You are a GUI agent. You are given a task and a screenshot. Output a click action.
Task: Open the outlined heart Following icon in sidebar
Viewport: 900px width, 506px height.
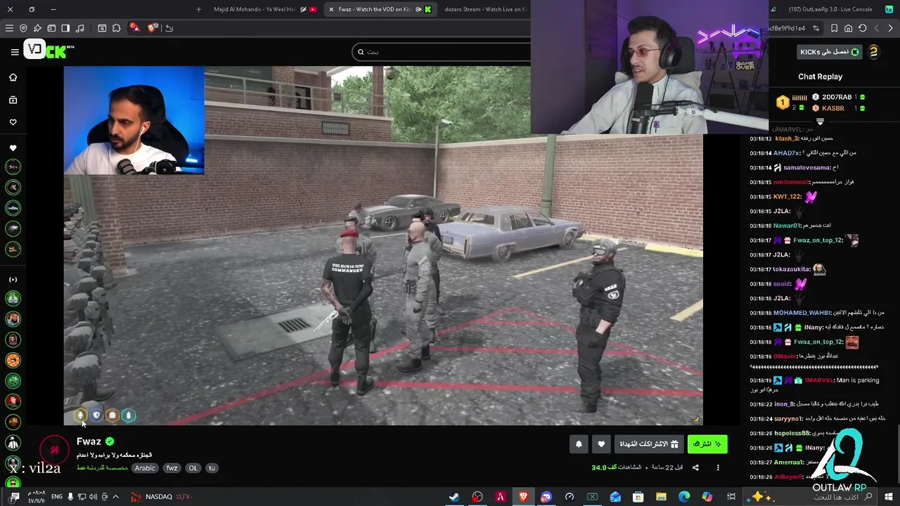pos(13,122)
